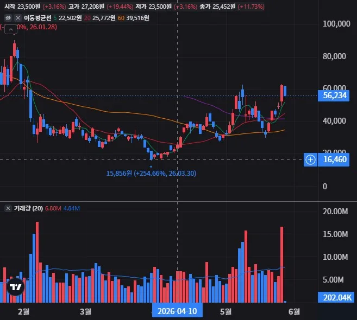Remove the volume (거래량) indicator with X

[8, 208]
